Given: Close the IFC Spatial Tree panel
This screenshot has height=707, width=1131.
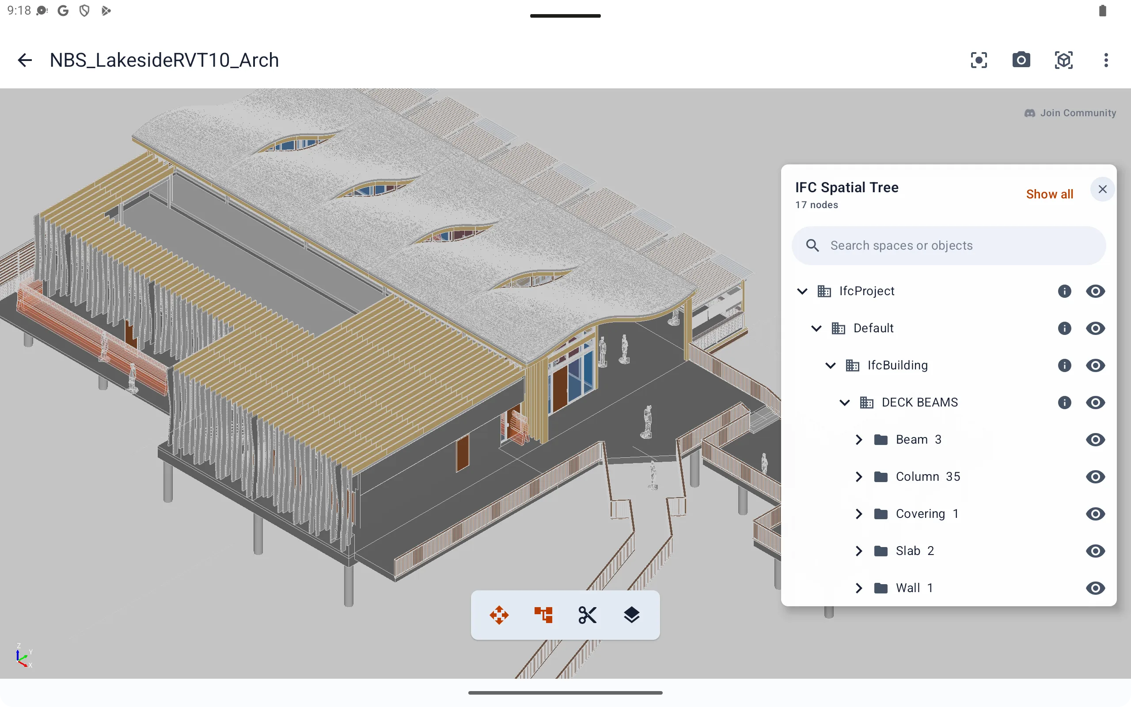Looking at the screenshot, I should (1102, 190).
